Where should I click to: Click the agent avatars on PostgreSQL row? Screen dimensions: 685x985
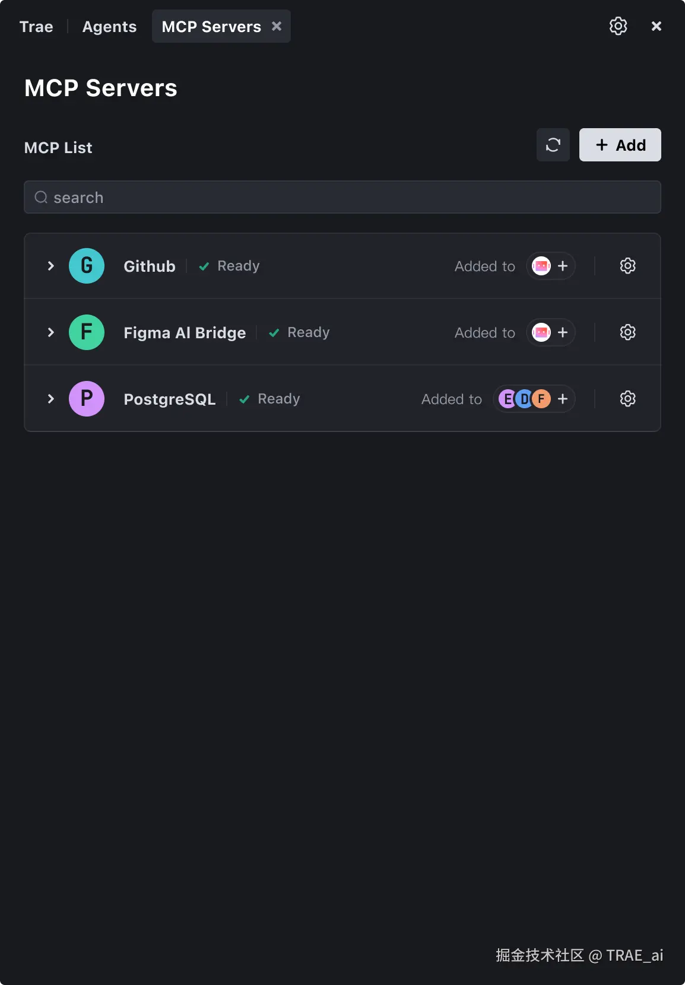click(x=525, y=399)
